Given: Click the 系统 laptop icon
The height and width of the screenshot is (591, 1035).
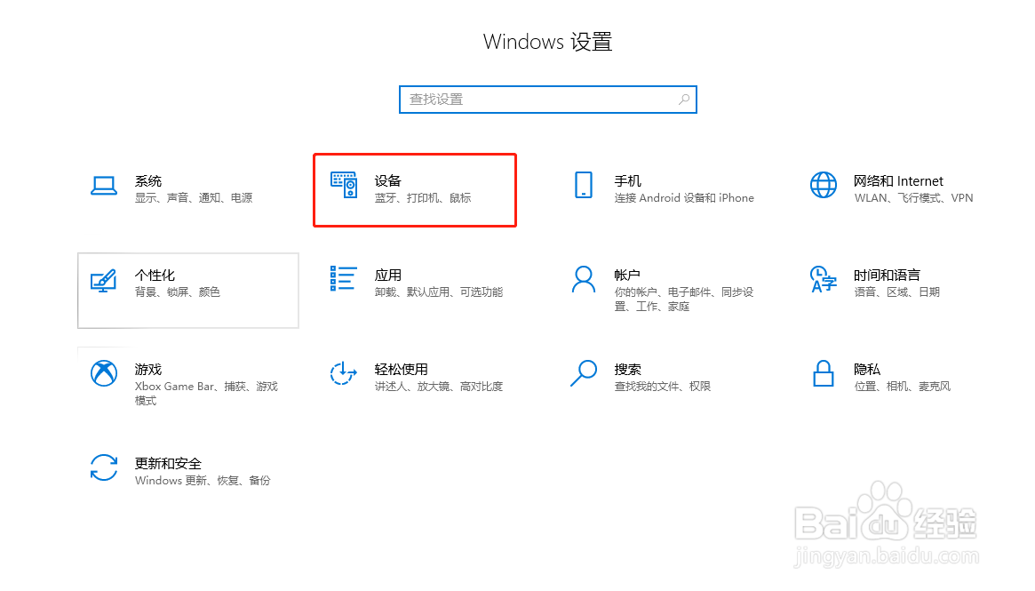Looking at the screenshot, I should (104, 186).
